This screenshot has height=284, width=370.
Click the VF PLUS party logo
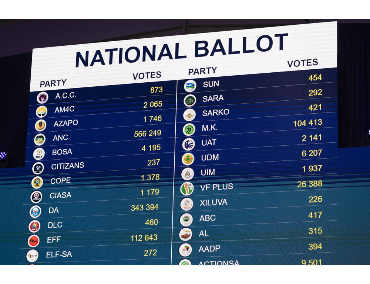coord(187,188)
